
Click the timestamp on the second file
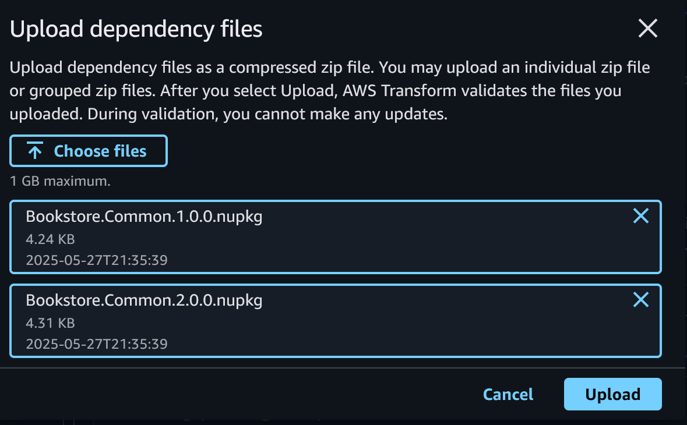96,343
